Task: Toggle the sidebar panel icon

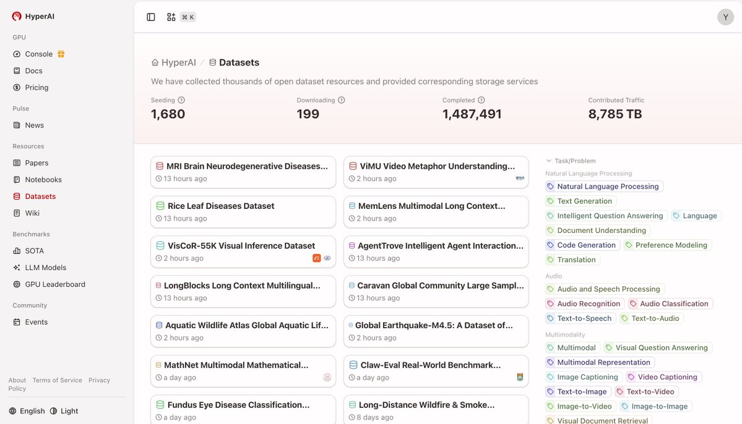Action: pos(151,17)
